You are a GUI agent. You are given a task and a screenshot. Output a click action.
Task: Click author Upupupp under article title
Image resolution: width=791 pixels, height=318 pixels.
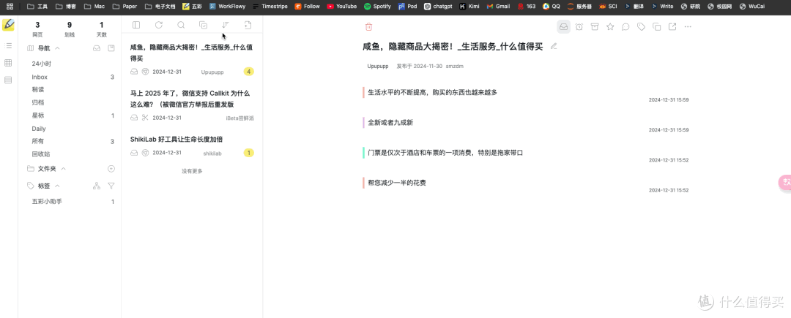point(378,67)
